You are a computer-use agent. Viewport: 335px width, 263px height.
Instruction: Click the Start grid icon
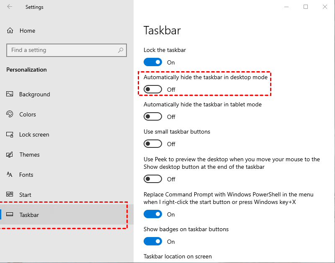(10, 195)
